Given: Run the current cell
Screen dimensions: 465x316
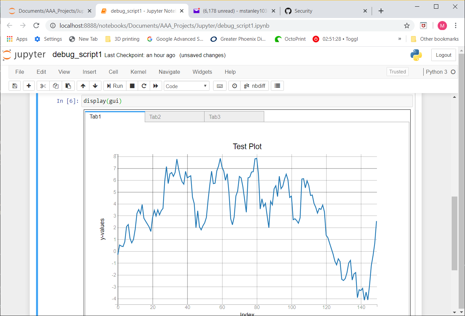Looking at the screenshot, I should [x=114, y=86].
